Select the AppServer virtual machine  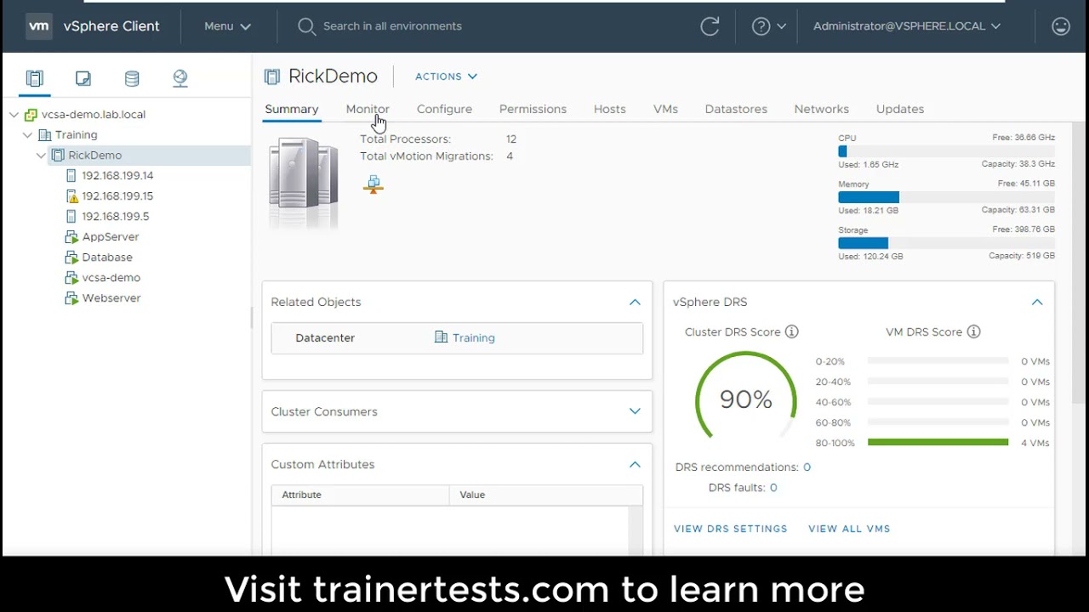tap(111, 236)
